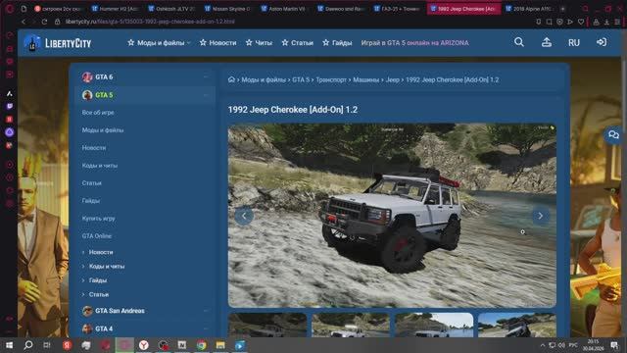Expand the 'Статьи' sub-item chevron
Image resolution: width=627 pixels, height=353 pixels.
click(83, 294)
